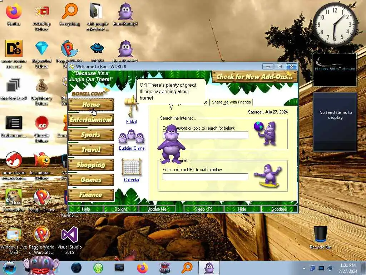Image resolution: width=366 pixels, height=275 pixels.
Task: Click the magnifier Everything taskbar icon
Action: coord(187,268)
